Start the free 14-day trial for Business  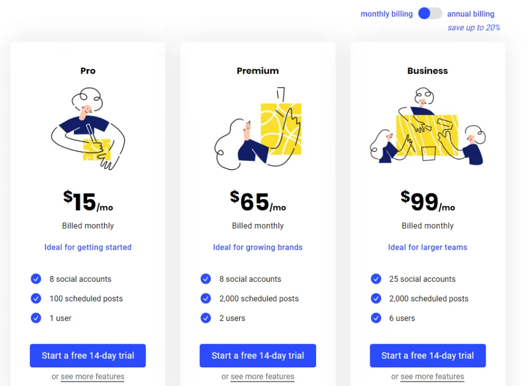[x=427, y=356]
